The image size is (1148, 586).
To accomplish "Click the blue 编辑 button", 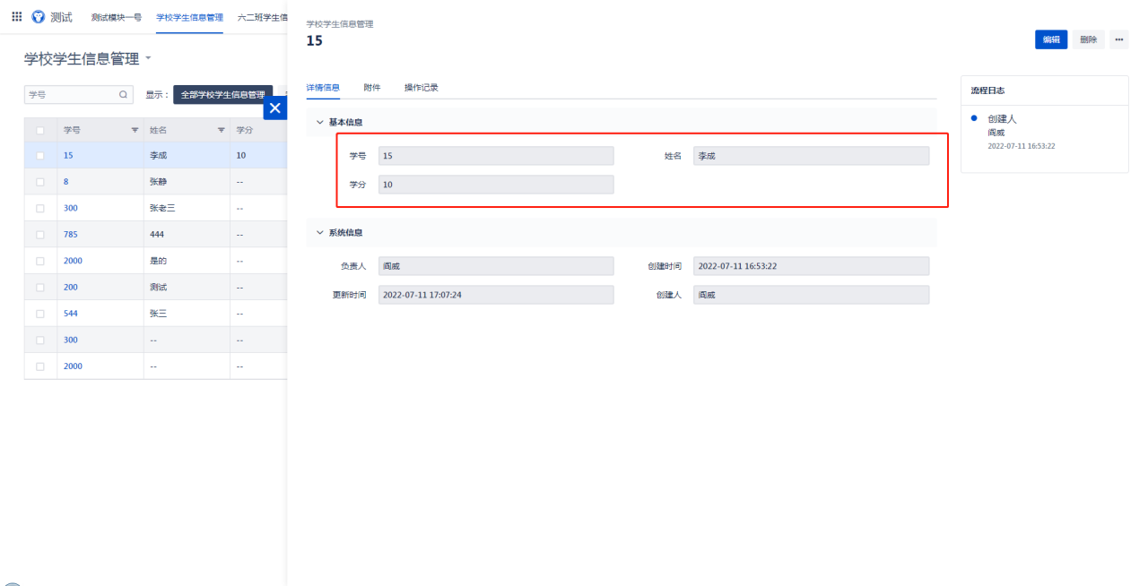I will 1051,39.
